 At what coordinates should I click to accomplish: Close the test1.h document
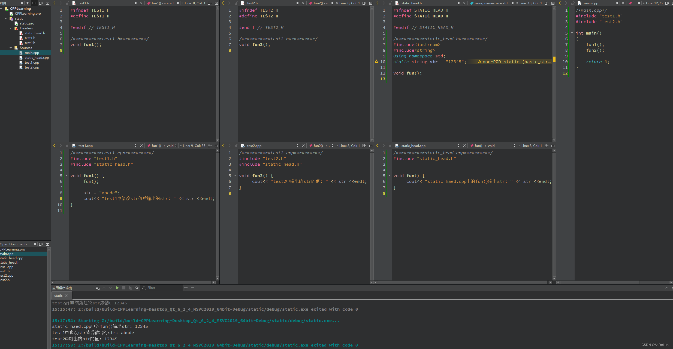click(x=141, y=3)
